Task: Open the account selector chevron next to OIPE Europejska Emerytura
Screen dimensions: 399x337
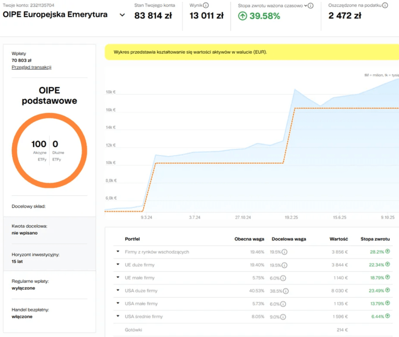Action: [122, 15]
